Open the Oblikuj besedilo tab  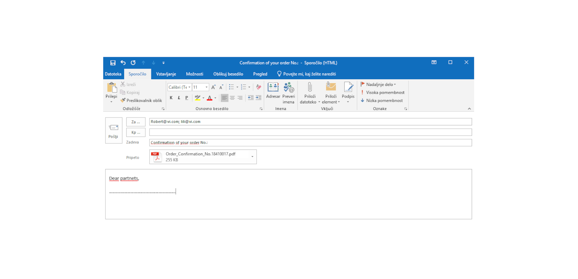228,74
